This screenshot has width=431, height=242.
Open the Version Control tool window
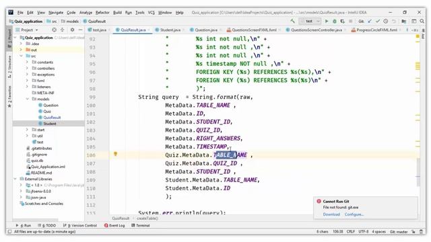coord(80,225)
